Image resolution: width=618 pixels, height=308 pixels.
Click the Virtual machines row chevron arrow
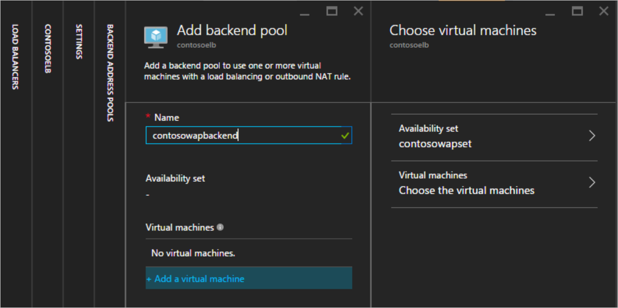pyautogui.click(x=592, y=183)
